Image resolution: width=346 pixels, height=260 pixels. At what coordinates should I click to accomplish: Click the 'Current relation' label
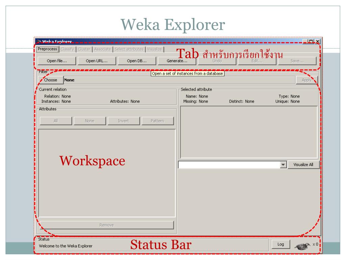(x=52, y=89)
